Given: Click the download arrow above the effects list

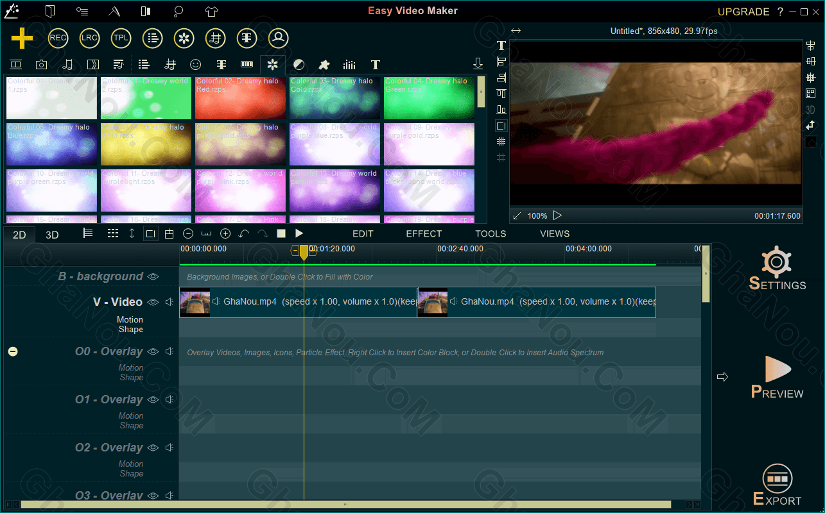Looking at the screenshot, I should (x=478, y=63).
